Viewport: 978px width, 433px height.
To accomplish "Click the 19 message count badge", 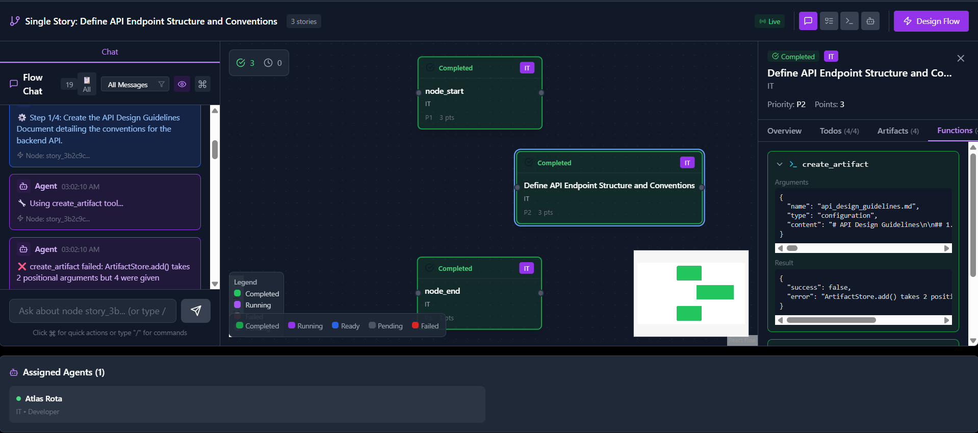I will 69,85.
